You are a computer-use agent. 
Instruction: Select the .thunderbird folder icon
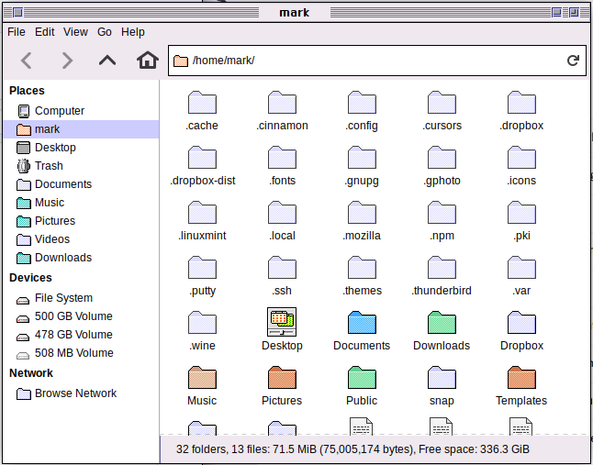point(442,268)
